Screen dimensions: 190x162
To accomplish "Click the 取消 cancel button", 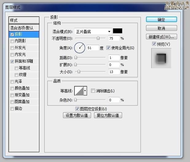I will pyautogui.click(x=161, y=28).
